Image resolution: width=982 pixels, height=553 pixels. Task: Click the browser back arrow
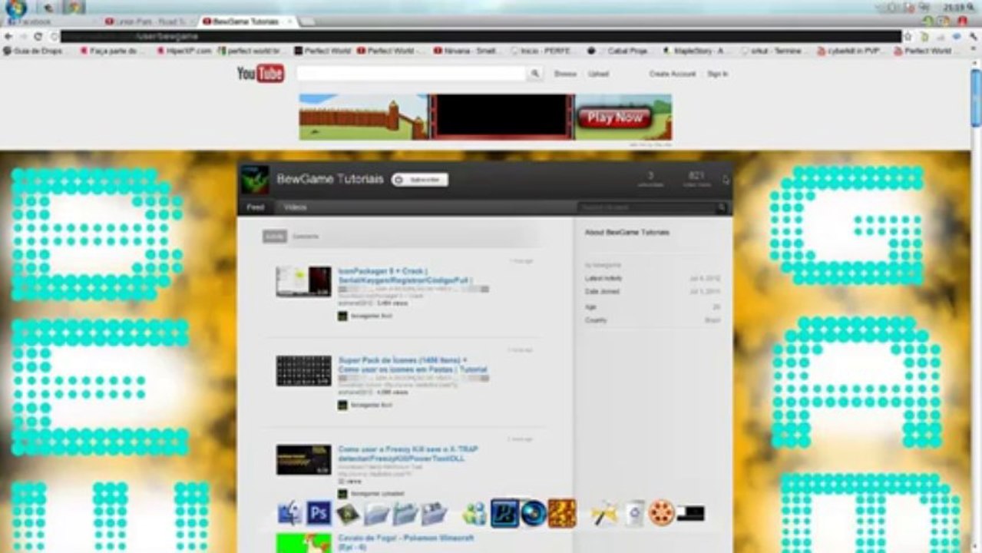coord(8,36)
